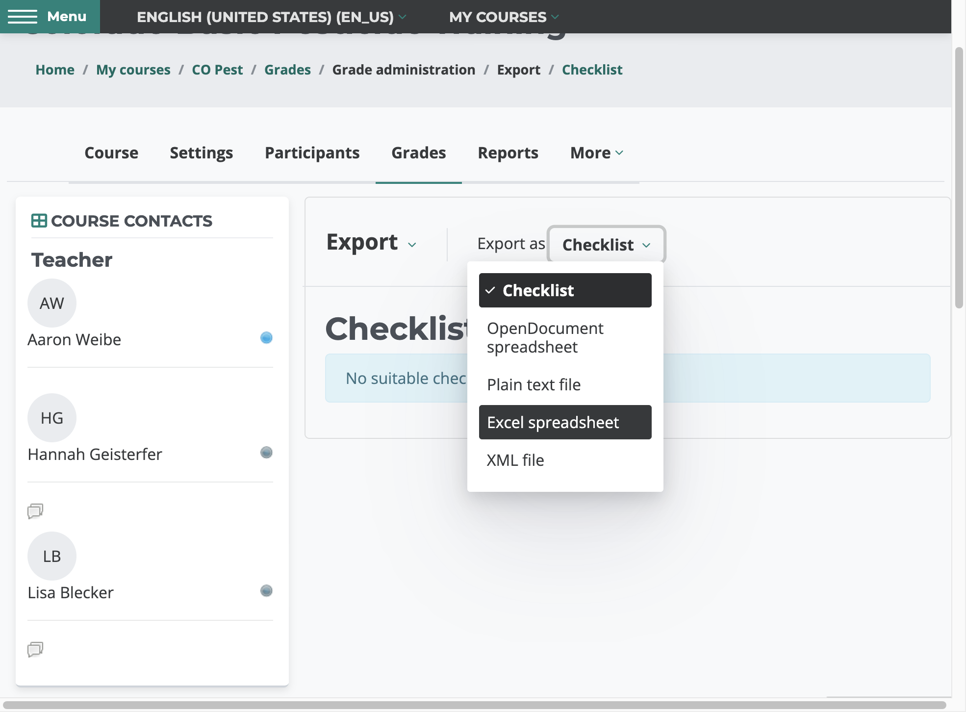This screenshot has width=966, height=712.
Task: Toggle the Export as Checklist dropdown
Action: point(607,244)
